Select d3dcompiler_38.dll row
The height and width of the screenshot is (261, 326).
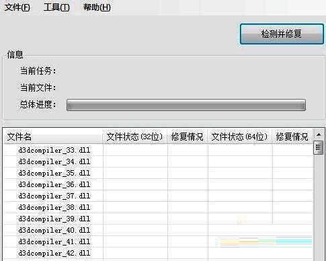click(x=159, y=207)
